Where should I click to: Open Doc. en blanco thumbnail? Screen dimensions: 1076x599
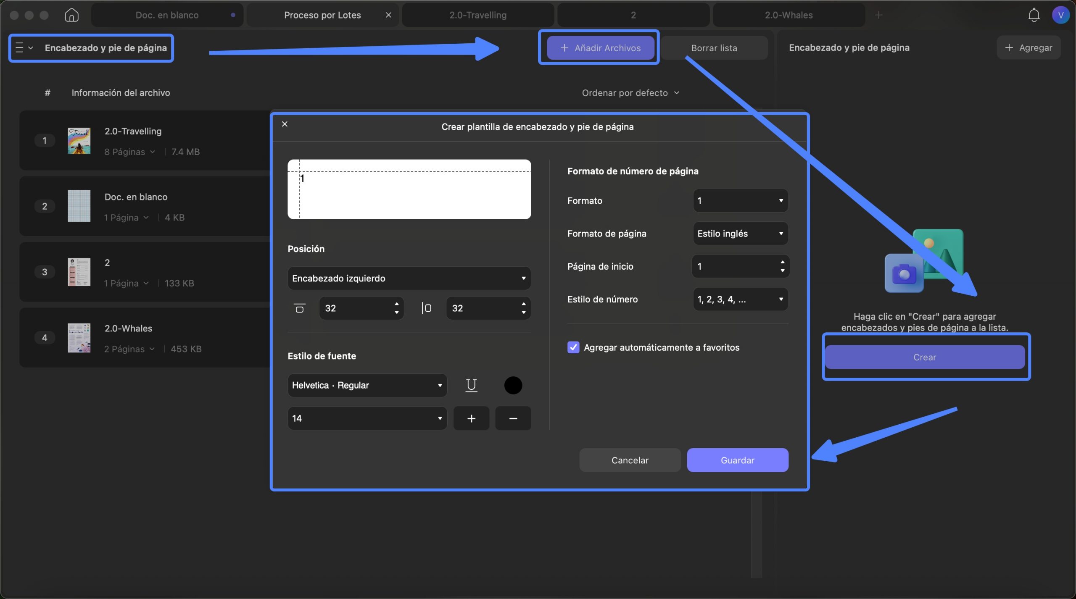(79, 206)
